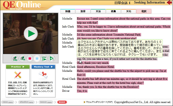Click the red back arrow icon

coord(169,2)
